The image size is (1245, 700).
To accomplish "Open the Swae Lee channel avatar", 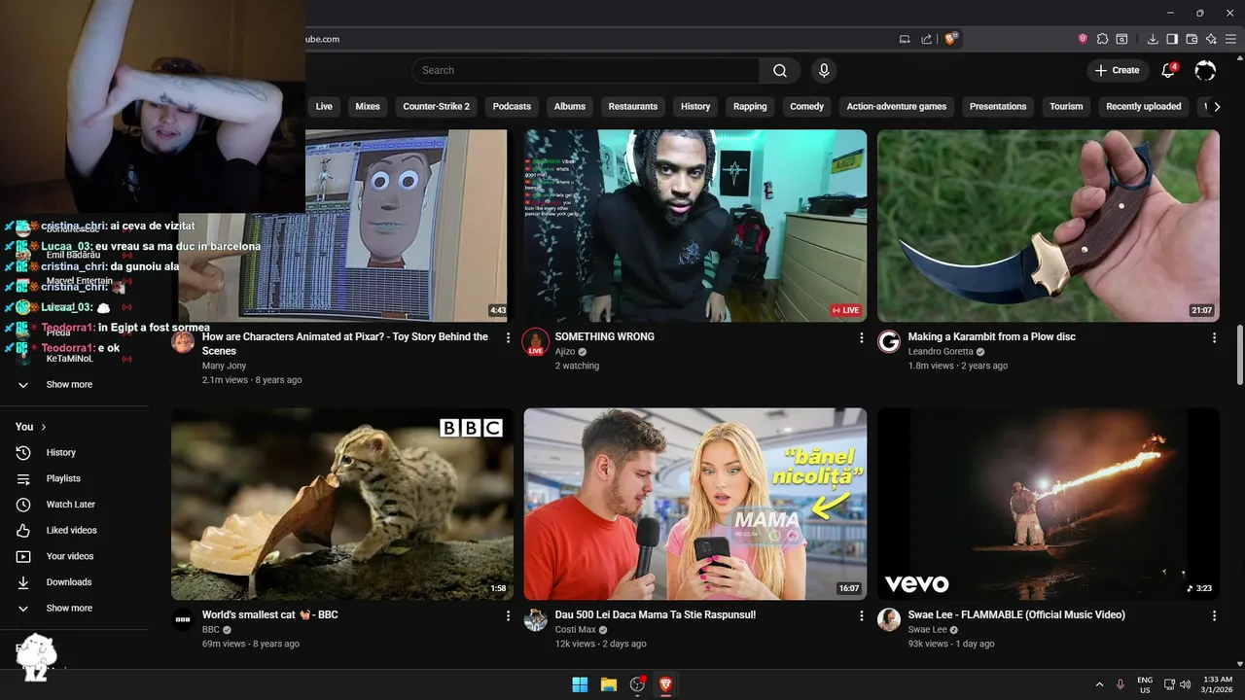I will (889, 619).
